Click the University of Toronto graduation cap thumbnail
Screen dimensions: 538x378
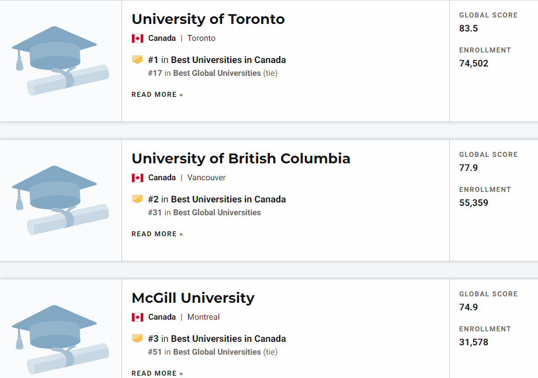coord(60,61)
